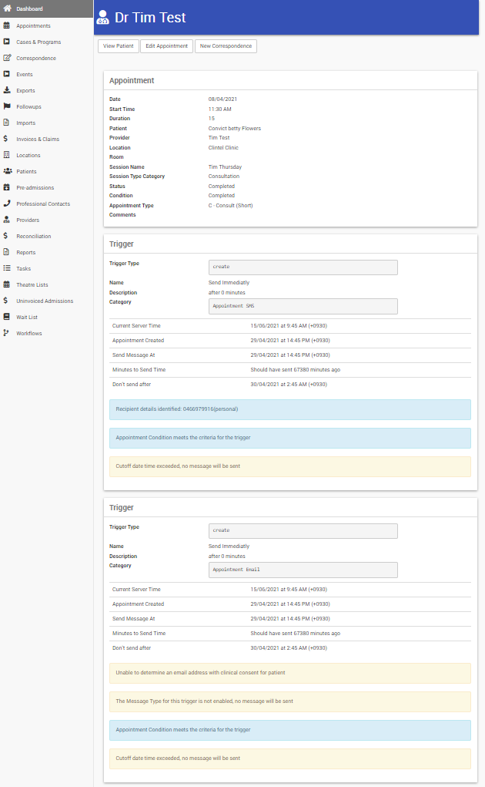Viewport: 485px width, 787px height.
Task: Click the Clintel Clinic location value
Action: (223, 147)
